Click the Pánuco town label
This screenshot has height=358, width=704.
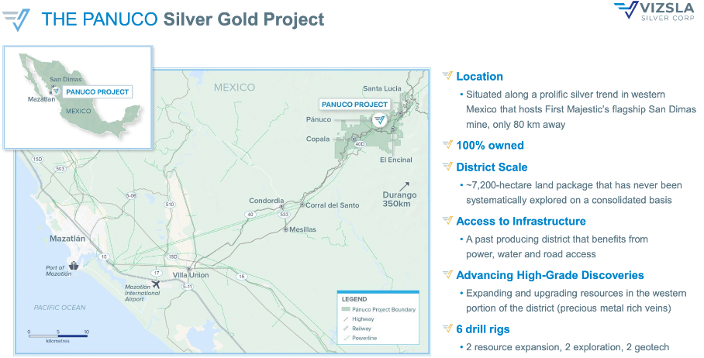[319, 119]
